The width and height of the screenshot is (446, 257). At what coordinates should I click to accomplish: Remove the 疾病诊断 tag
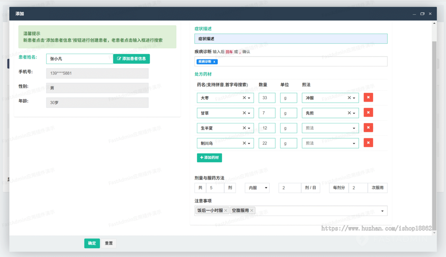coord(214,62)
